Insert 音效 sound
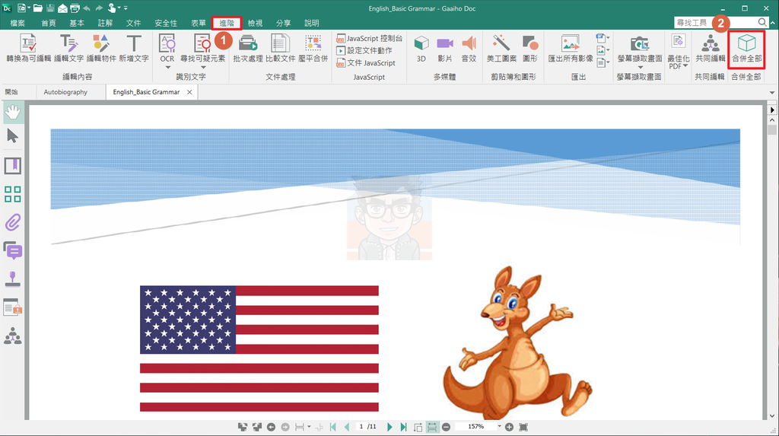 point(469,48)
